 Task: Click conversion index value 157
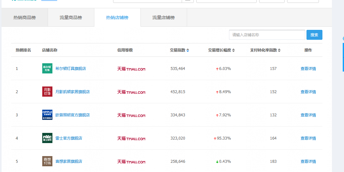[x=273, y=69]
